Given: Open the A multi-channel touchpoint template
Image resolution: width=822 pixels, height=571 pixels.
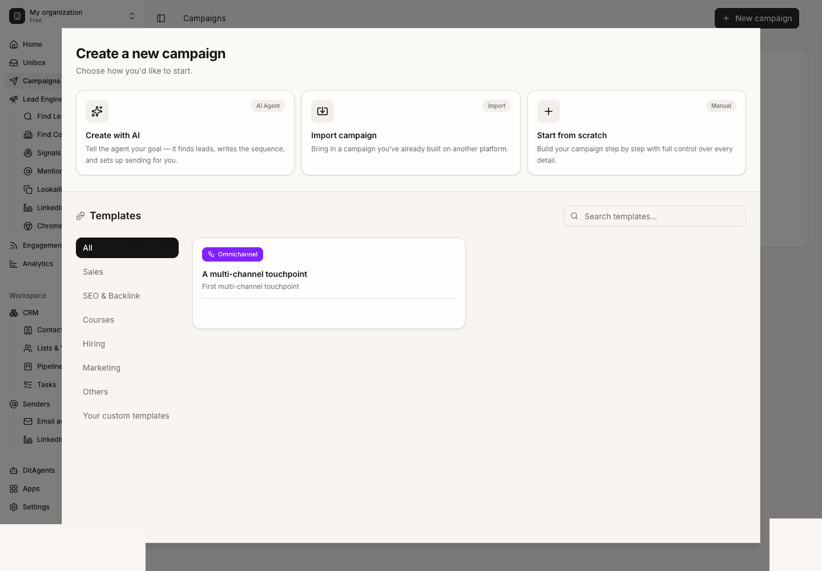Looking at the screenshot, I should point(329,283).
